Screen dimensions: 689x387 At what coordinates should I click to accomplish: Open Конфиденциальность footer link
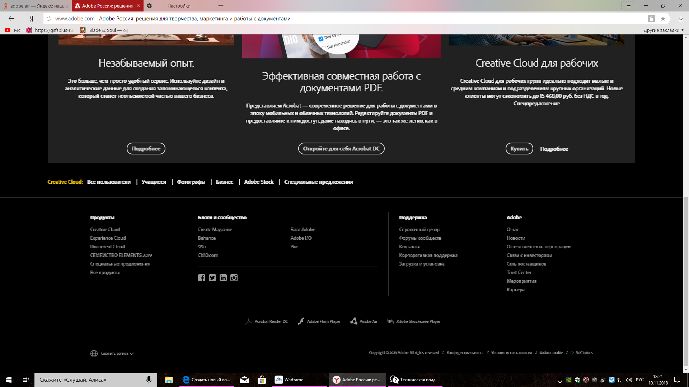coord(465,353)
